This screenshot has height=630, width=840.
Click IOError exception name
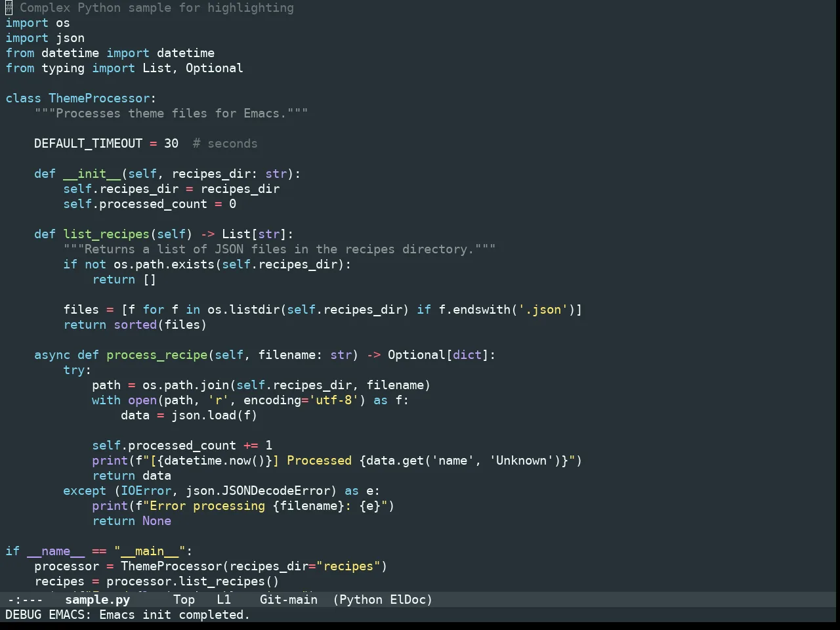coord(146,491)
